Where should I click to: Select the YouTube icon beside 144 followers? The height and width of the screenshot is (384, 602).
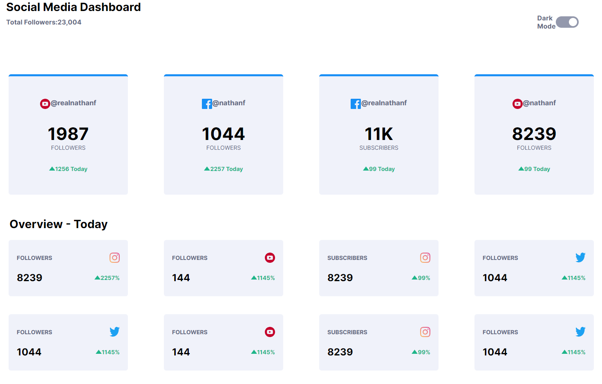point(270,257)
